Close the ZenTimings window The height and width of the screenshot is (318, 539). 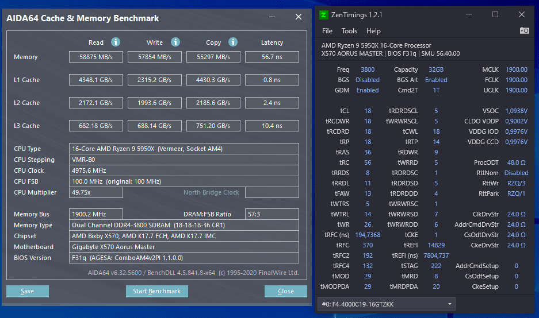[x=522, y=14]
